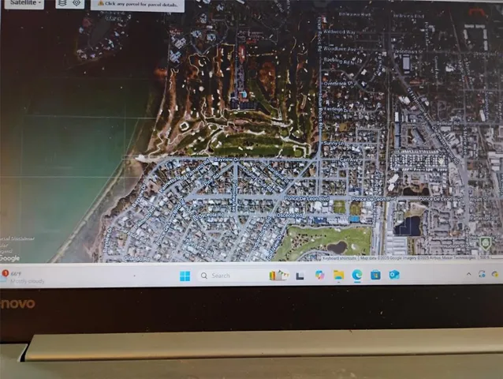Screen dimensions: 503x379
Task: Click the locate-me target icon
Action: (76, 3)
